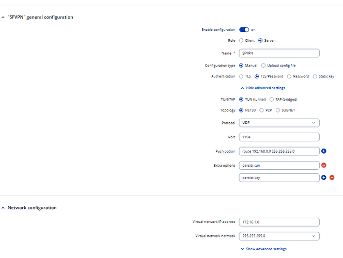Click the Virtual network IP address field
The height and width of the screenshot is (258, 343).
pyautogui.click(x=279, y=222)
